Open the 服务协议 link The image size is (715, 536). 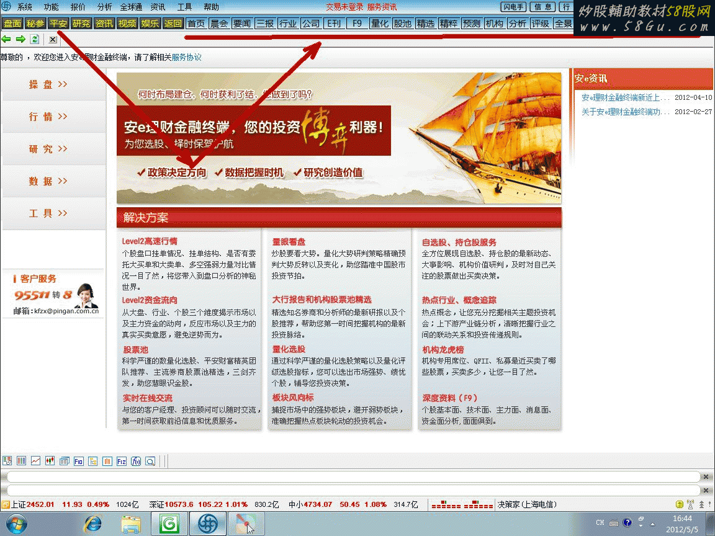click(186, 58)
